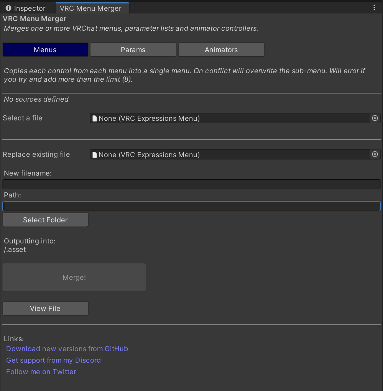The image size is (383, 391).
Task: Click the View File button
Action: (x=45, y=309)
